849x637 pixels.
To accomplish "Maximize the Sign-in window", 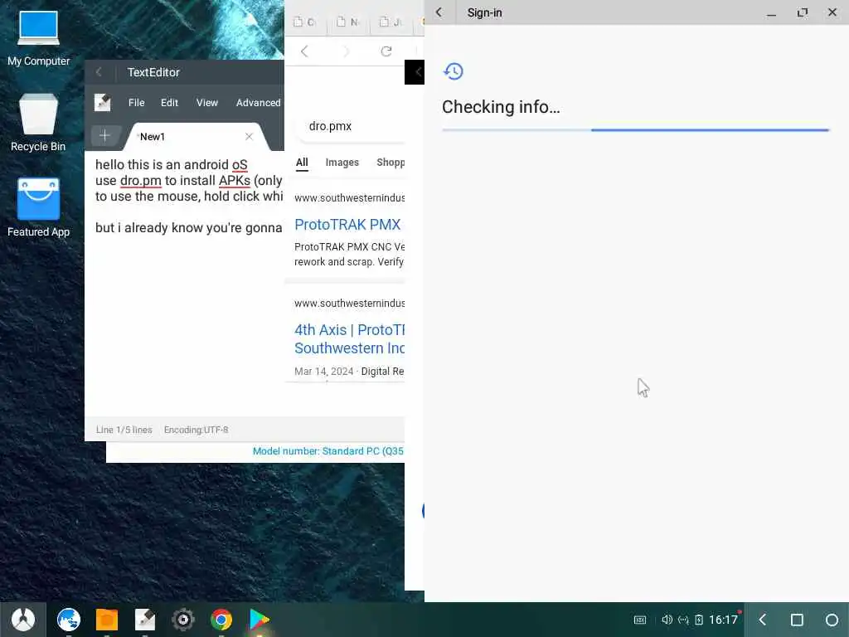I will pos(803,12).
